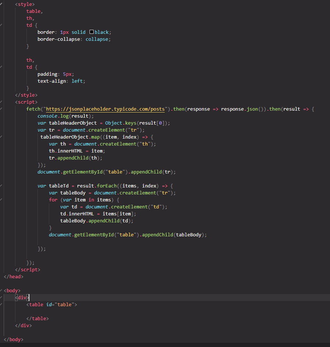Click the opening <div> tag
Screen dimensions: 330x347
click(22, 298)
